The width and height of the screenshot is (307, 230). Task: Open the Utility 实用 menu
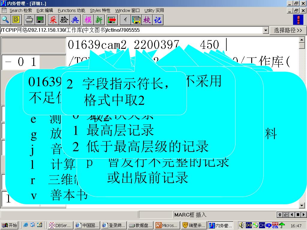point(154,10)
